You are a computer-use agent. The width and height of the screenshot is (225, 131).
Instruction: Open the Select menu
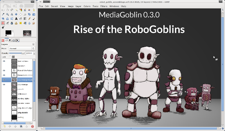pos(54,6)
